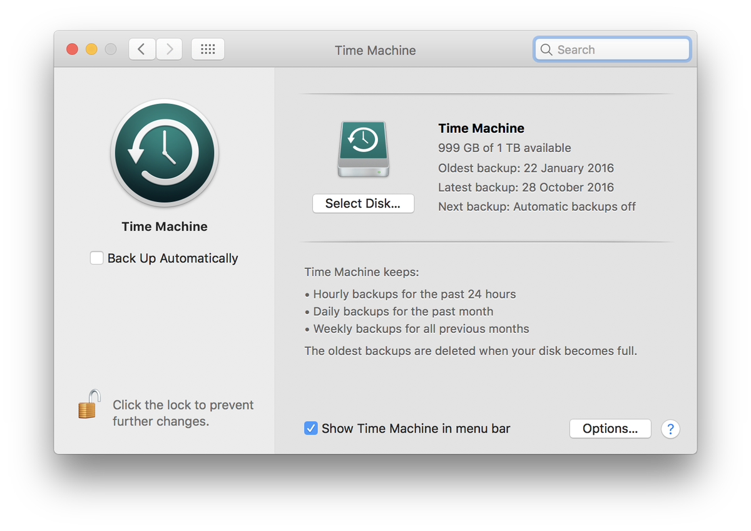Click Time Machine label under large icon
Image resolution: width=751 pixels, height=531 pixels.
click(x=165, y=227)
